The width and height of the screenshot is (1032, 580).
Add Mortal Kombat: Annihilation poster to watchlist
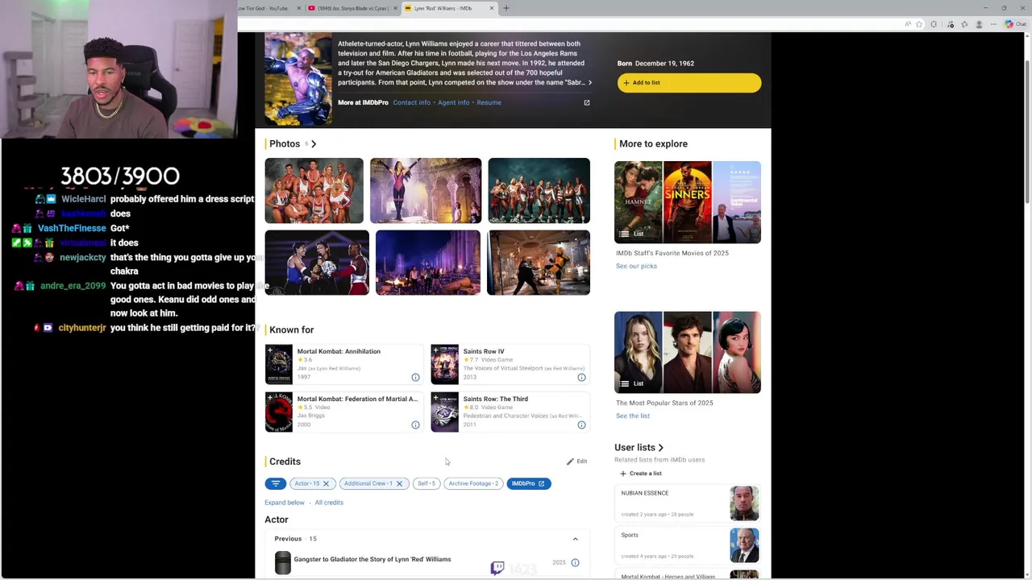click(x=270, y=350)
